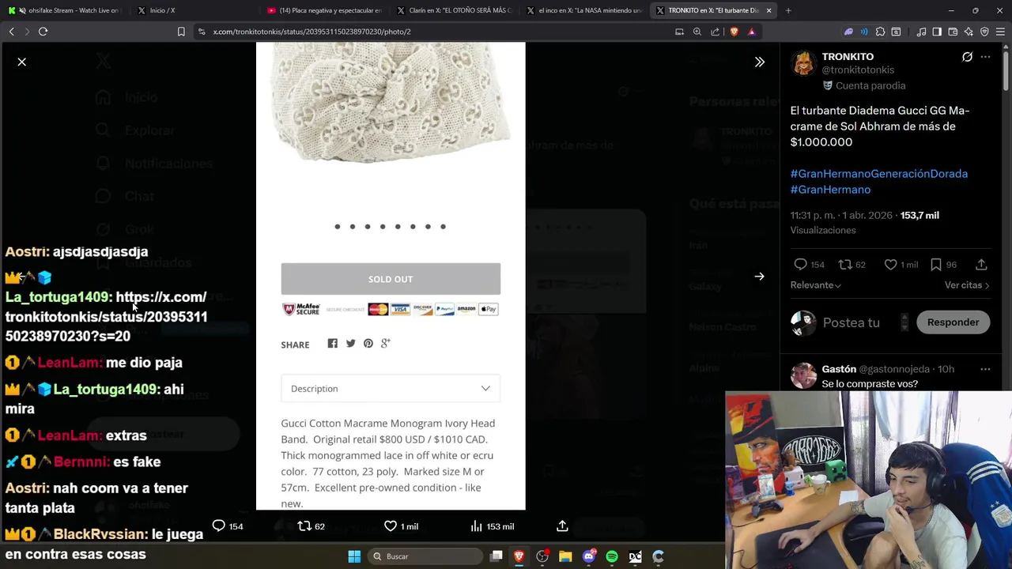The image size is (1012, 569).
Task: Click the reply icon below the photo
Action: [x=219, y=526]
